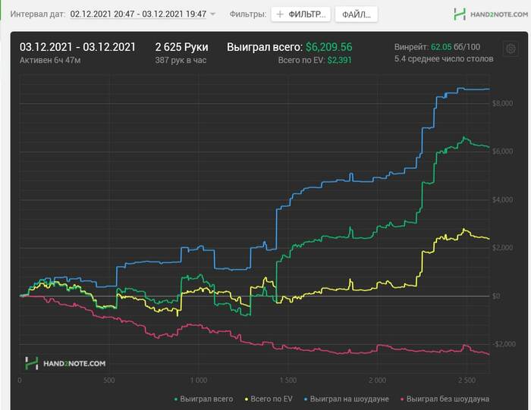
Task: Click the 5.4 среднее число столов text
Action: point(444,59)
